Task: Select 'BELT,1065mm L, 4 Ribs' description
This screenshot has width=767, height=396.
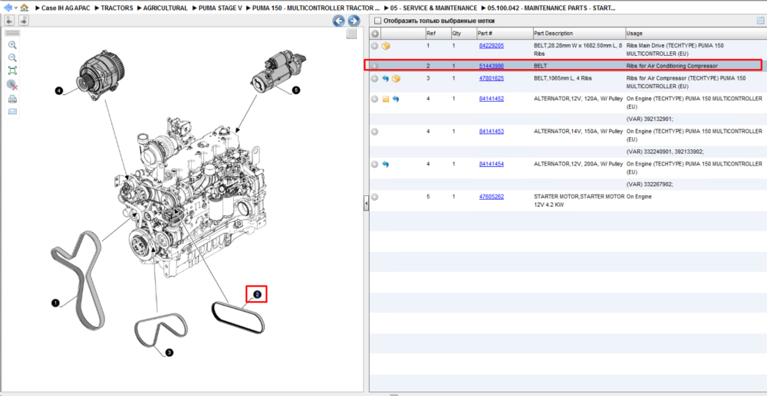Action: point(563,79)
